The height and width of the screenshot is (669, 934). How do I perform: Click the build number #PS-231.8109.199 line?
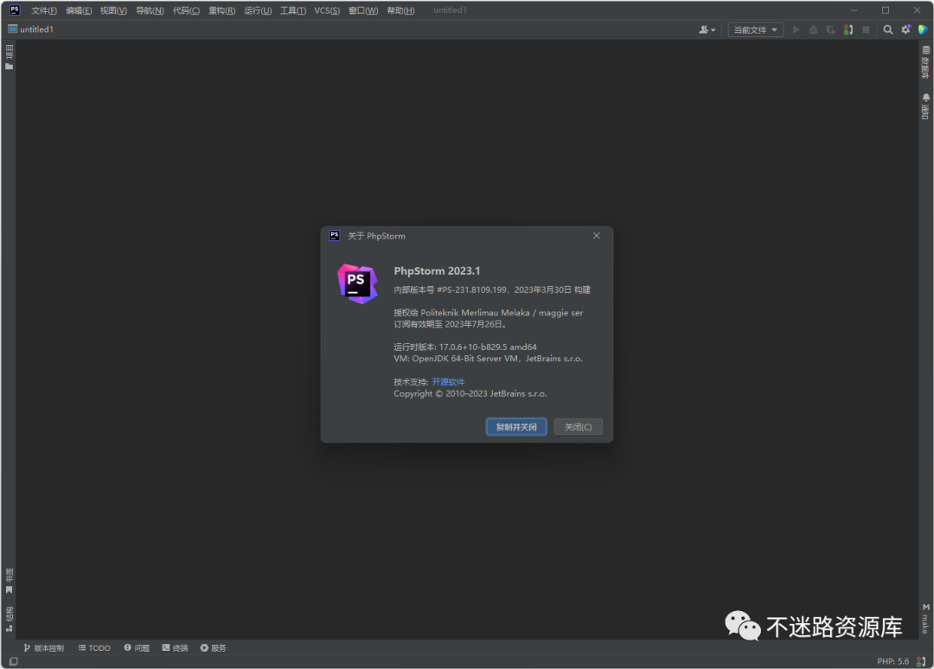492,290
